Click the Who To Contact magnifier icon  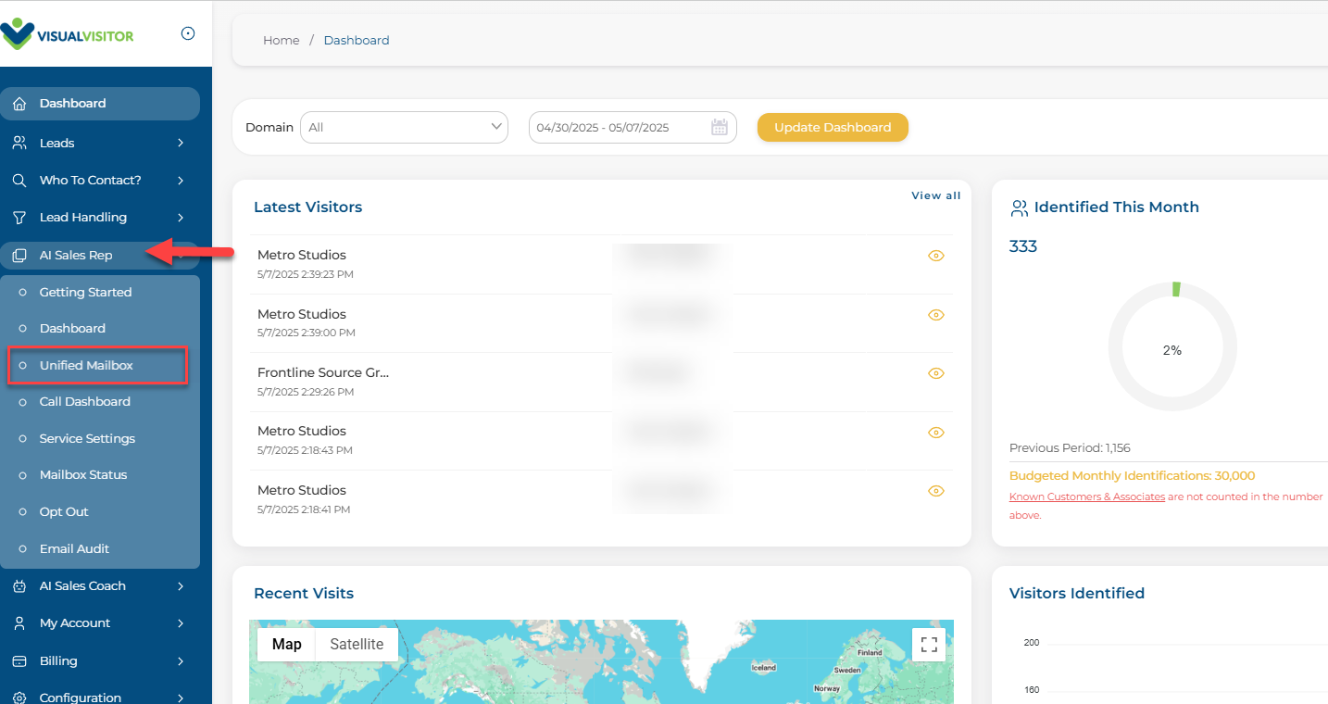[19, 180]
